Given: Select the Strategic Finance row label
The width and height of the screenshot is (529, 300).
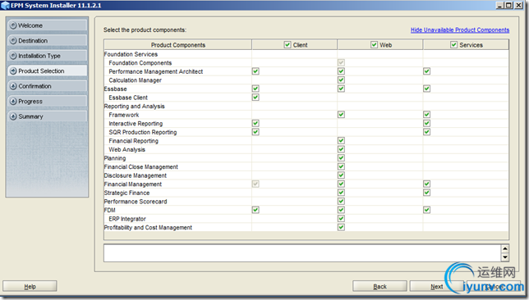Looking at the screenshot, I should tap(126, 193).
